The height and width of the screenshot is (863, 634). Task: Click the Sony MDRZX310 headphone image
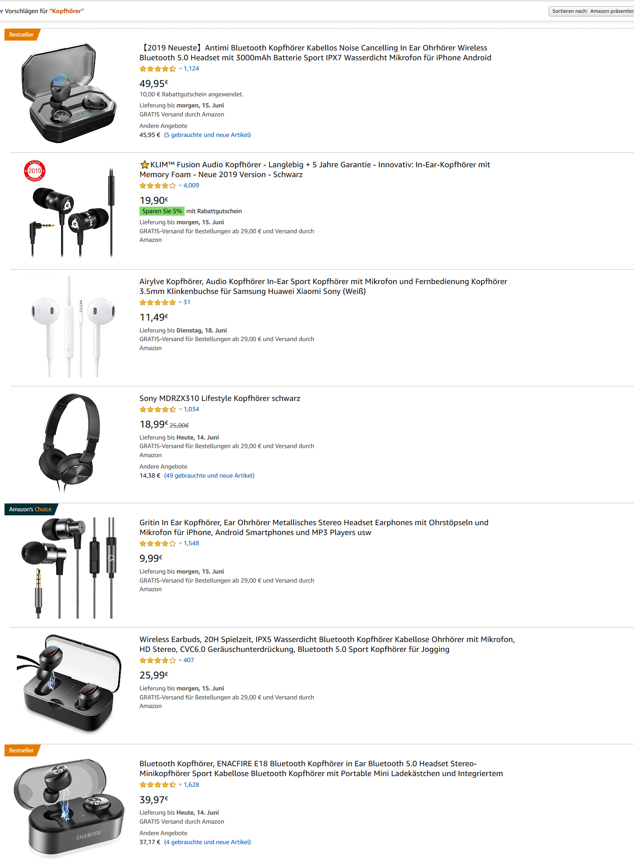tap(69, 444)
